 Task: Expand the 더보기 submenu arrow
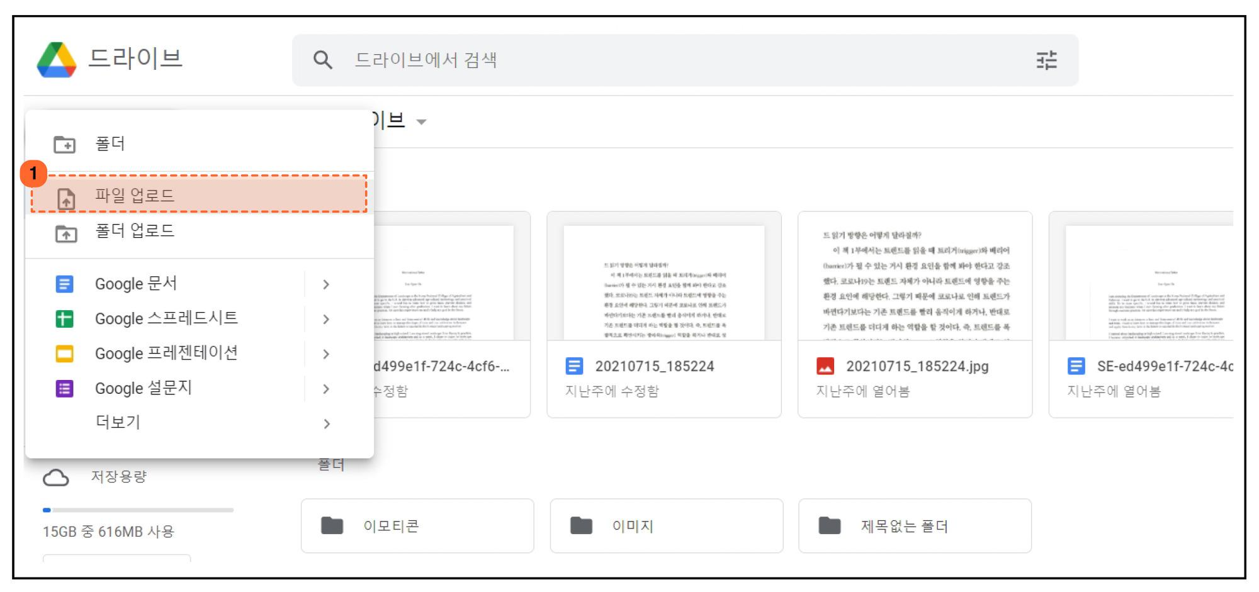click(325, 423)
